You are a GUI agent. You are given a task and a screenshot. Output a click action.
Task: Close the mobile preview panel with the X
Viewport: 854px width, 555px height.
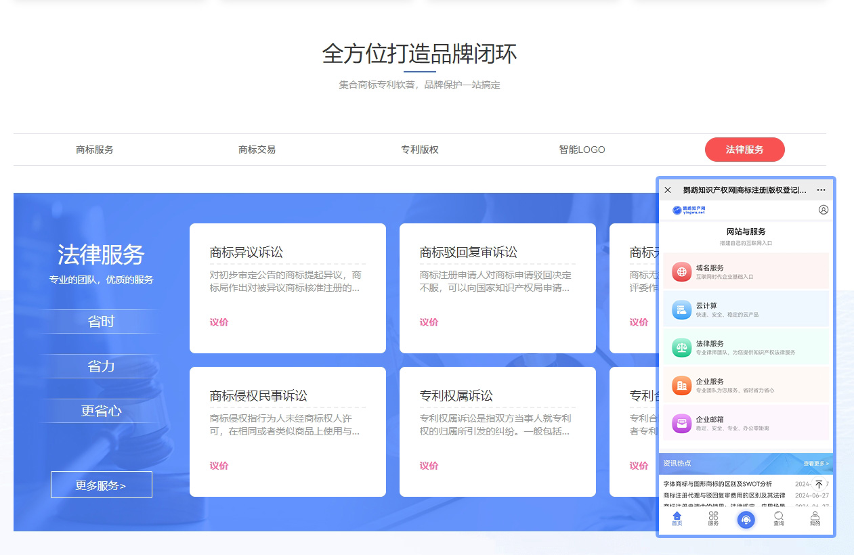(x=668, y=190)
